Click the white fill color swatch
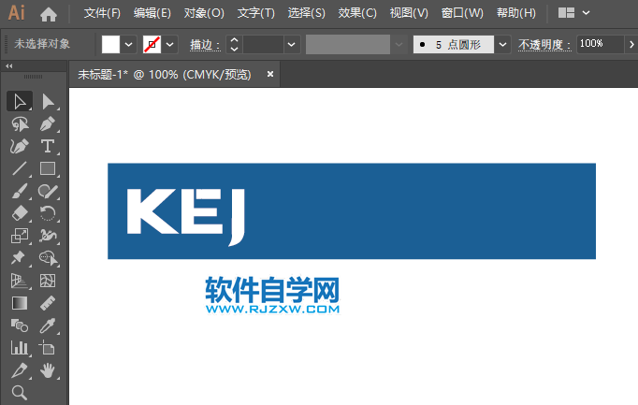 pyautogui.click(x=110, y=44)
